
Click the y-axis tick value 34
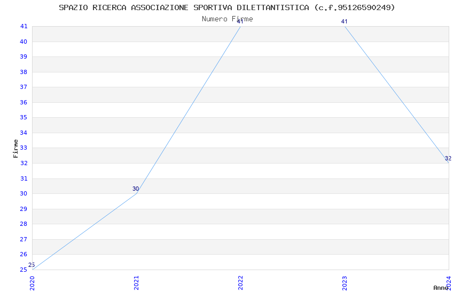[24, 133]
